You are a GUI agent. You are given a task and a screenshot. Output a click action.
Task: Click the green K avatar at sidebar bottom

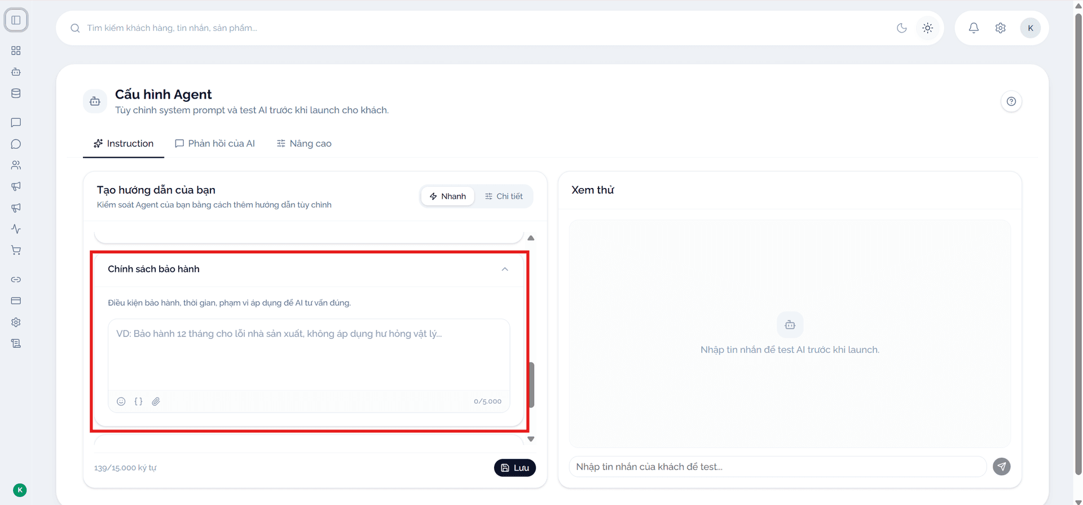point(20,490)
